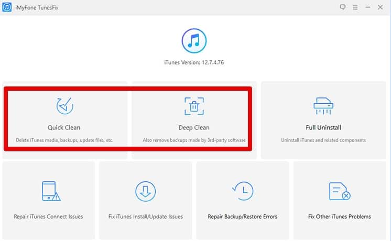Click the Deep Clean trash icon
This screenshot has width=391, height=241.
194,106
